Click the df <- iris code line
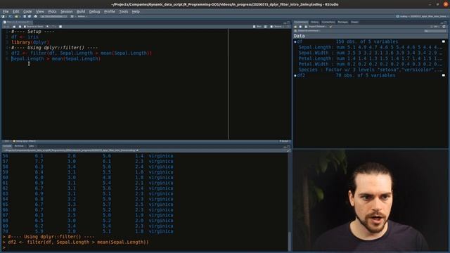 25,37
